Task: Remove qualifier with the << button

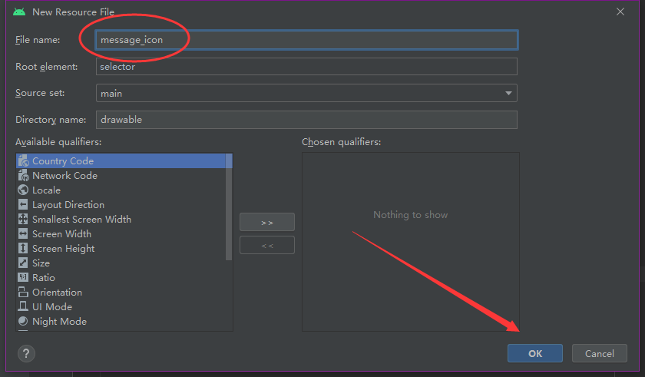Action: coord(267,246)
